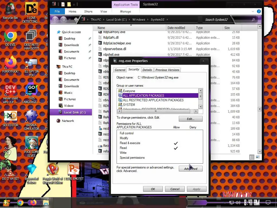This screenshot has width=277, height=208.
Task: Open the quick access toolbar dropdown arrow
Action: (x=74, y=5)
